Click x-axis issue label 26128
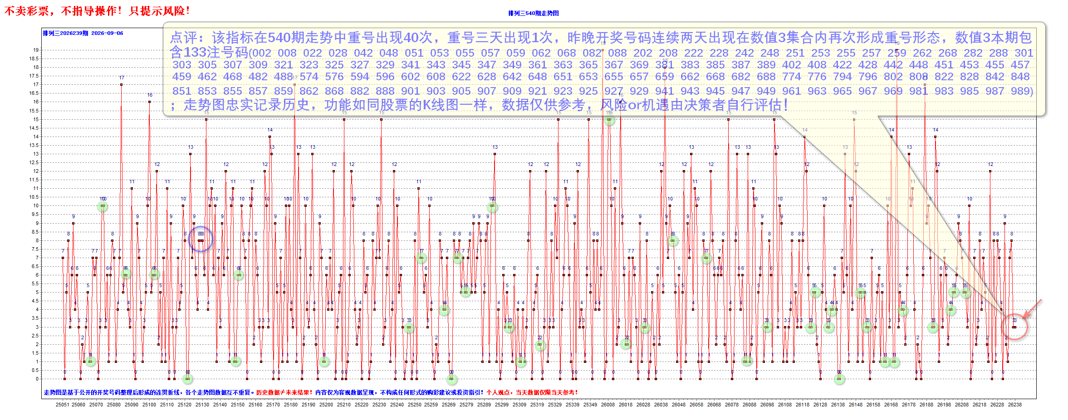Screen dimensions: 1068x420 tap(820, 405)
